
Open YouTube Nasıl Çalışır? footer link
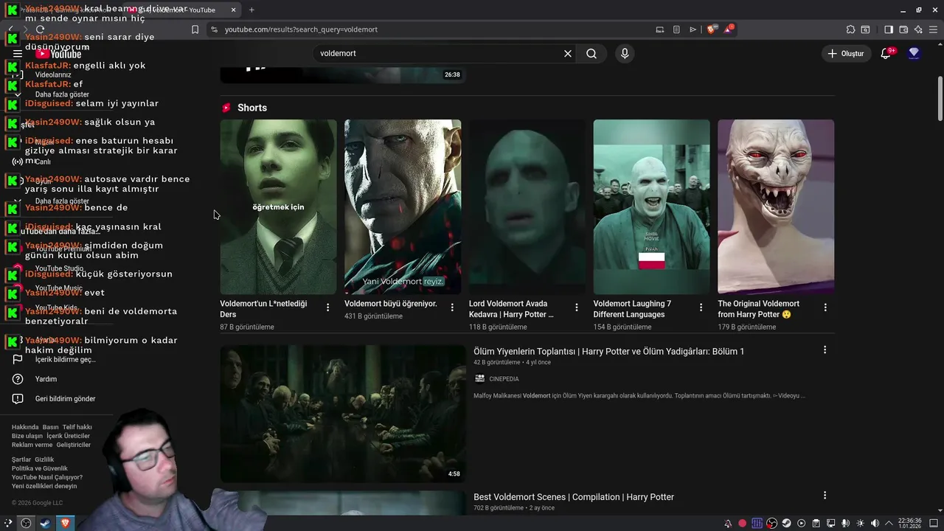(x=47, y=477)
